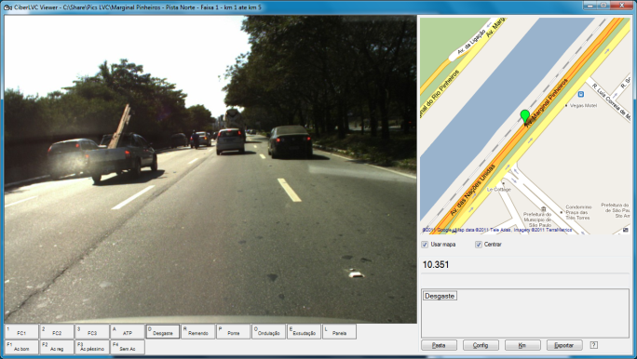Click the blue transit icon on map
The width and height of the screenshot is (637, 359).
click(x=581, y=94)
